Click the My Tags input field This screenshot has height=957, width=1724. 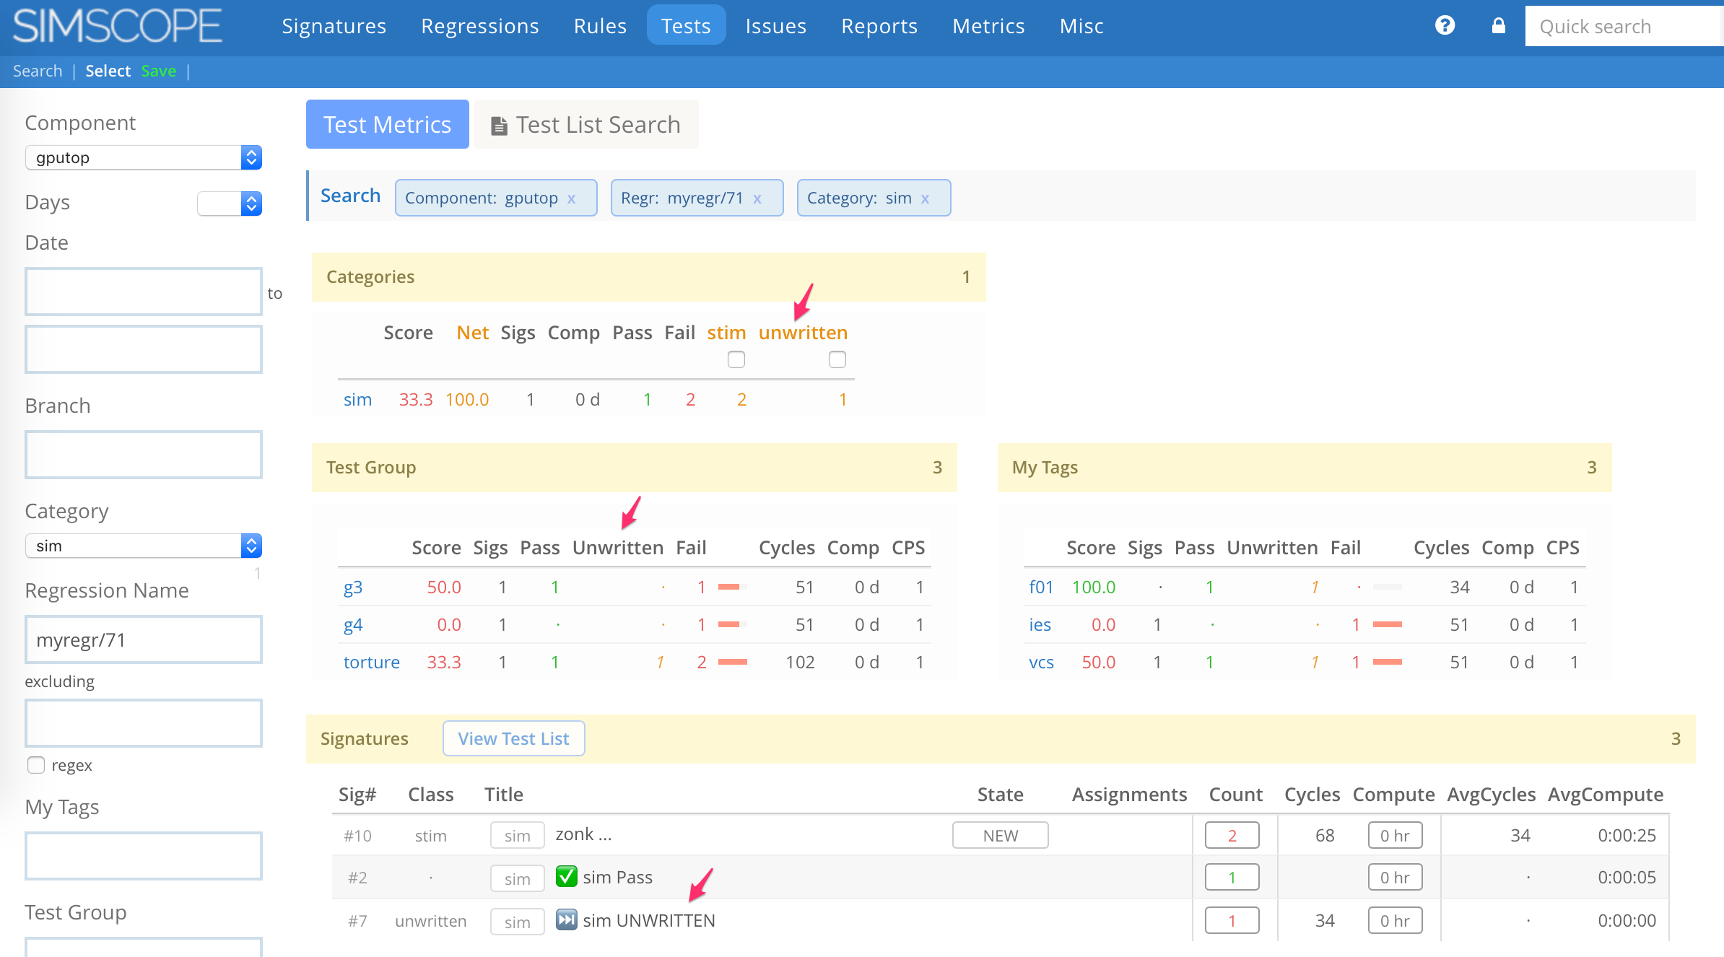[144, 856]
